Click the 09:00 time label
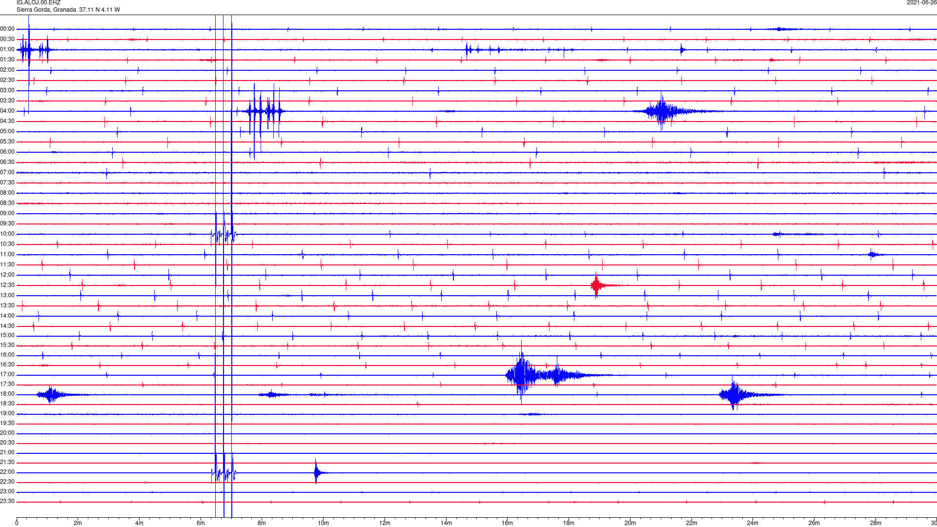Viewport: 937px width, 527px height. [x=7, y=214]
